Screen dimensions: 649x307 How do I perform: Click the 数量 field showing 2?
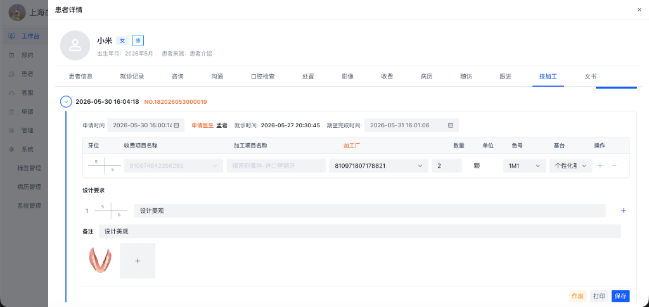[447, 166]
